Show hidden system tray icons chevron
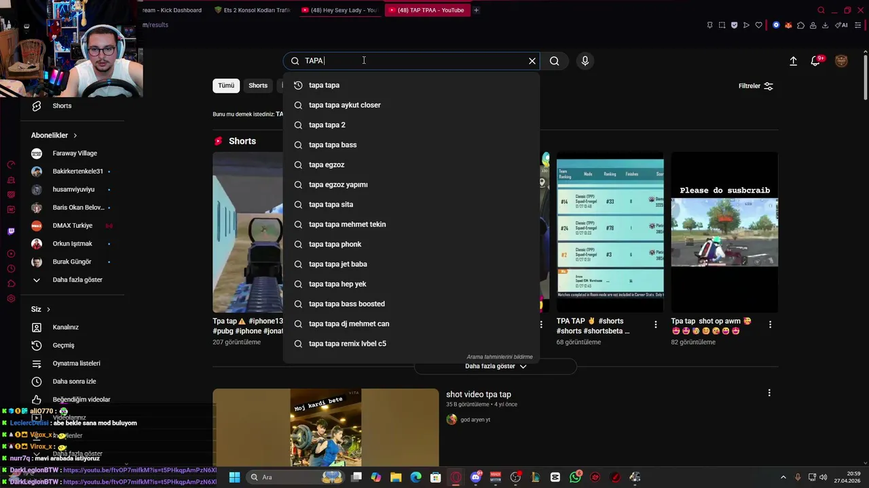869x488 pixels. pos(783,477)
